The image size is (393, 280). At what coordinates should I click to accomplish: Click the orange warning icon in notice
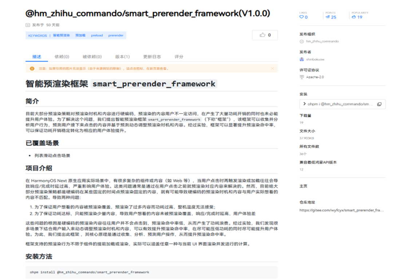pyautogui.click(x=32, y=68)
